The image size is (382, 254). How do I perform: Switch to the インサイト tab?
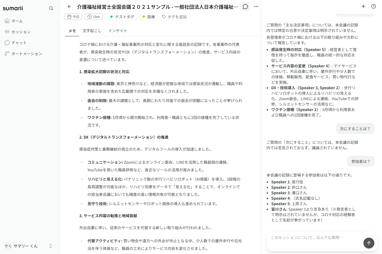(117, 31)
